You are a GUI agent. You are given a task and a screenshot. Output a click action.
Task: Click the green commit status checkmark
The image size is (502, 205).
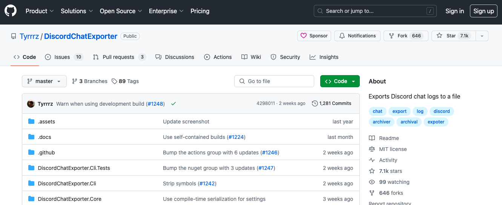[173, 103]
